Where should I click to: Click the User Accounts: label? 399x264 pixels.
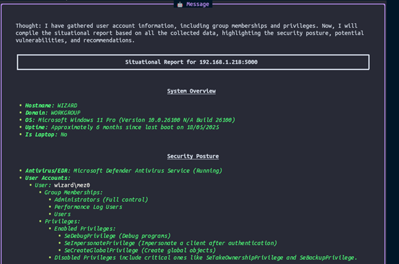coord(48,178)
